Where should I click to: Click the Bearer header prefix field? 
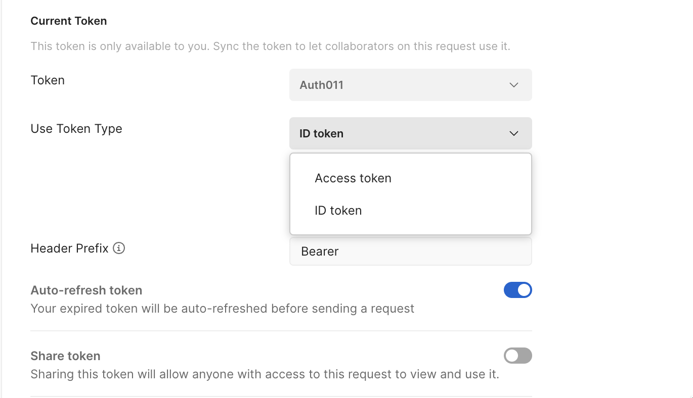pyautogui.click(x=410, y=251)
